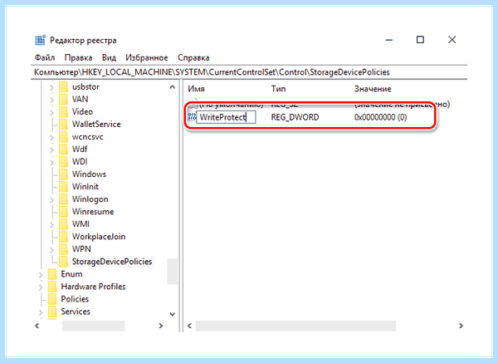
Task: Click the Services folder icon
Action: tap(52, 311)
